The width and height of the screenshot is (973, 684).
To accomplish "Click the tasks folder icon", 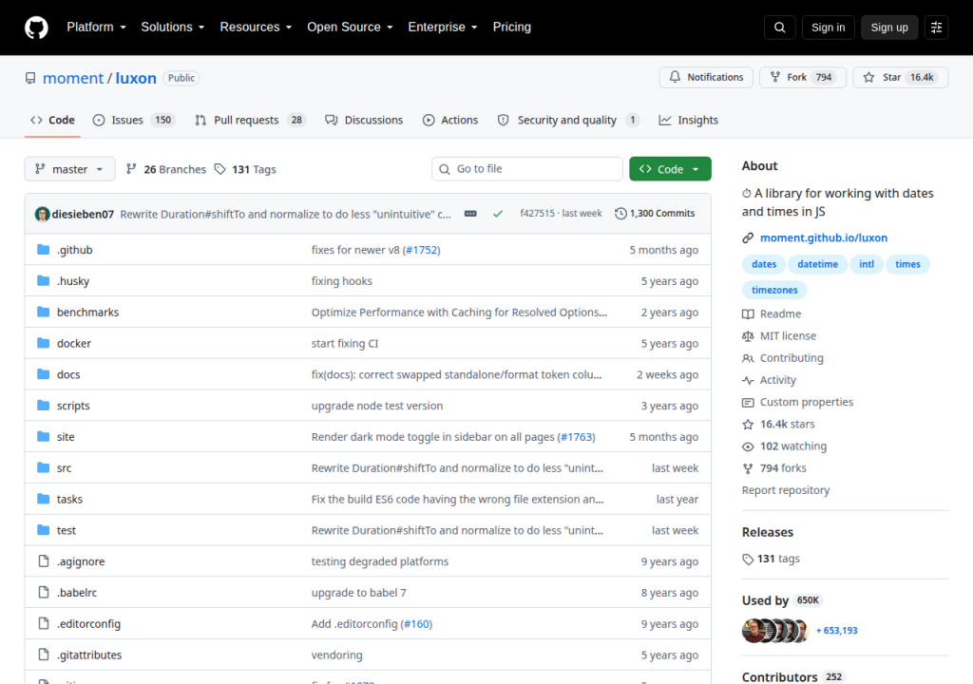I will 43,499.
